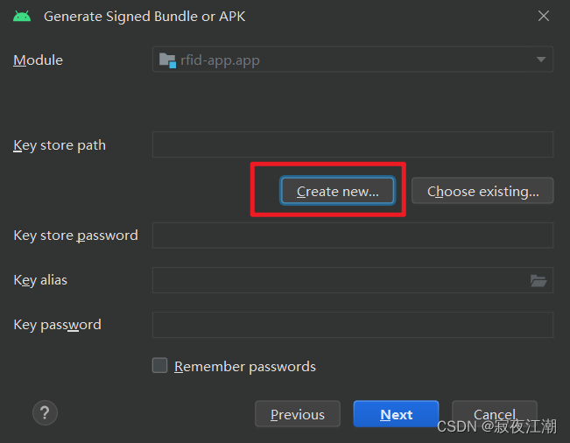Close the Generate Signed Bundle dialog
570x443 pixels.
[x=544, y=16]
